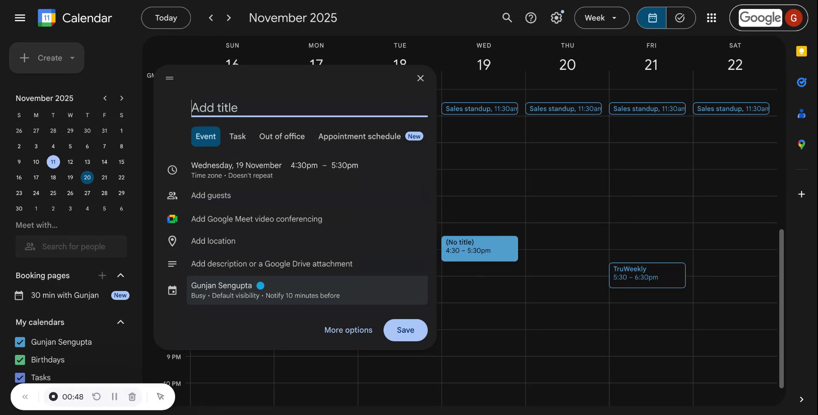Open More options for the event
The width and height of the screenshot is (818, 415).
tap(348, 330)
